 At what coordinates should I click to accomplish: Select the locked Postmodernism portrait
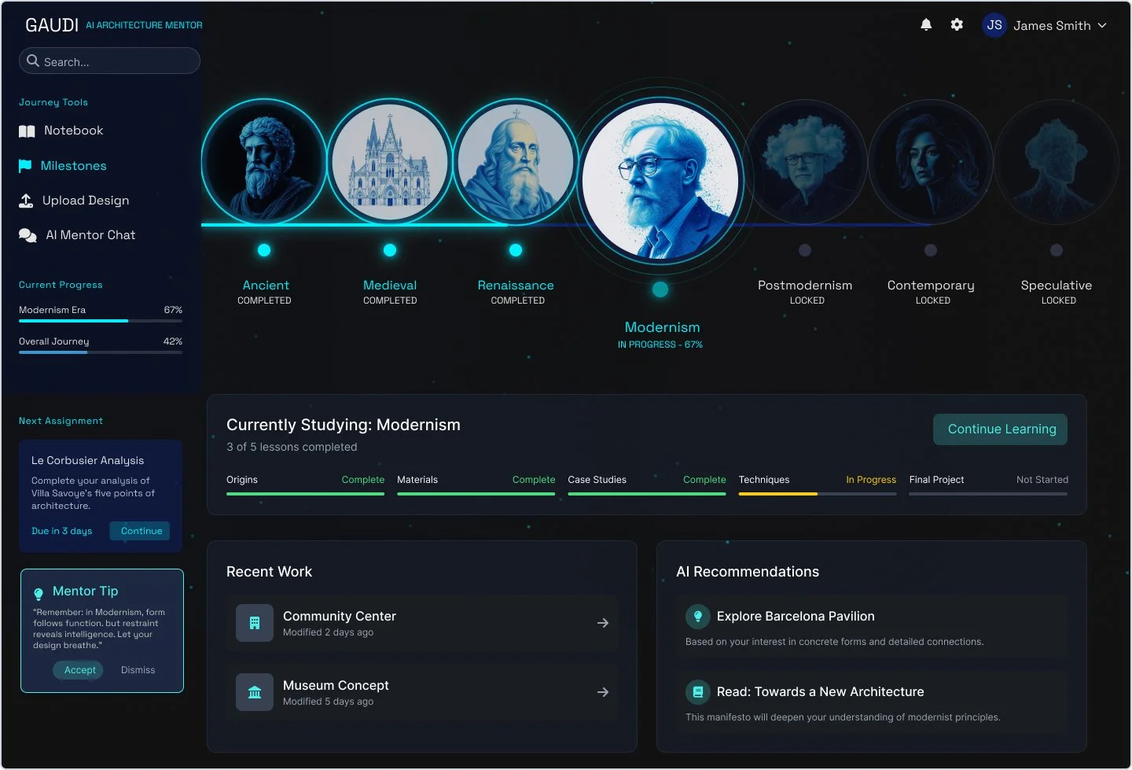pos(805,161)
